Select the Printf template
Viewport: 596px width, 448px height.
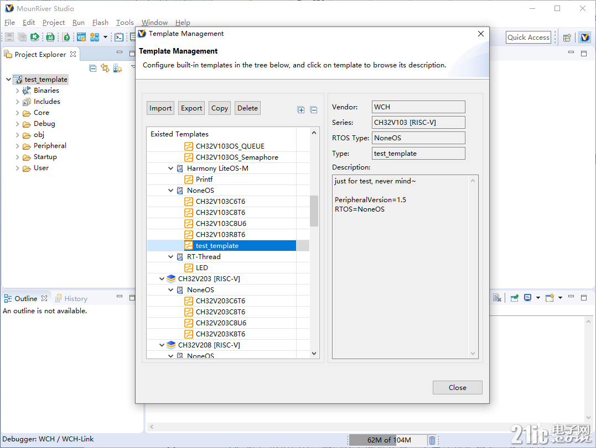pos(204,180)
